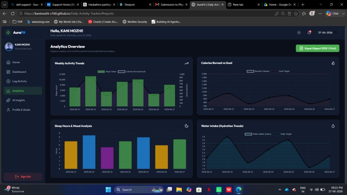Click Export Report (PDF / Print) button
Viewport: 347px width, 195px height.
pos(317,48)
